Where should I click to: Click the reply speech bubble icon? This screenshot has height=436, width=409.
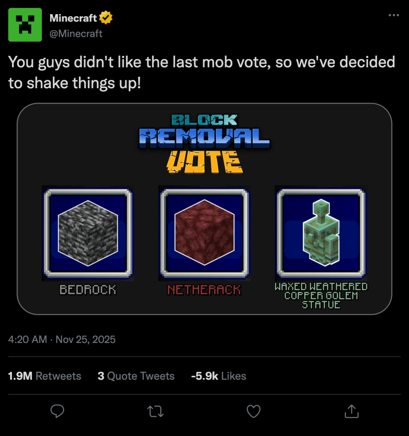click(x=57, y=411)
